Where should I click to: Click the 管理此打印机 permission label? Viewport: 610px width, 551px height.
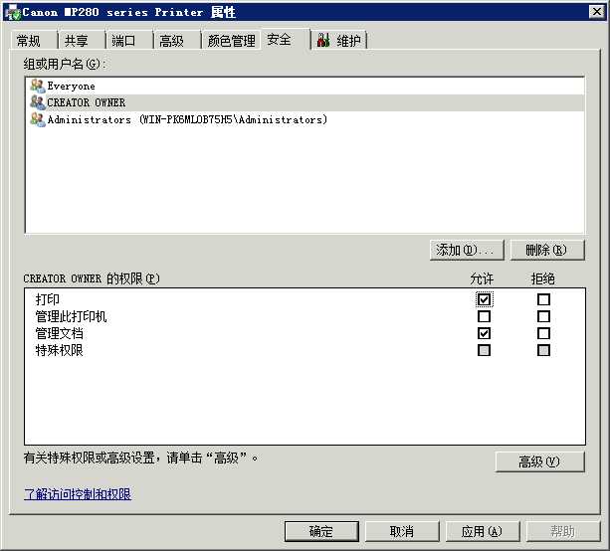(x=71, y=316)
